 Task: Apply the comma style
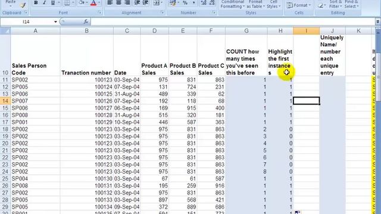tap(193, 3)
